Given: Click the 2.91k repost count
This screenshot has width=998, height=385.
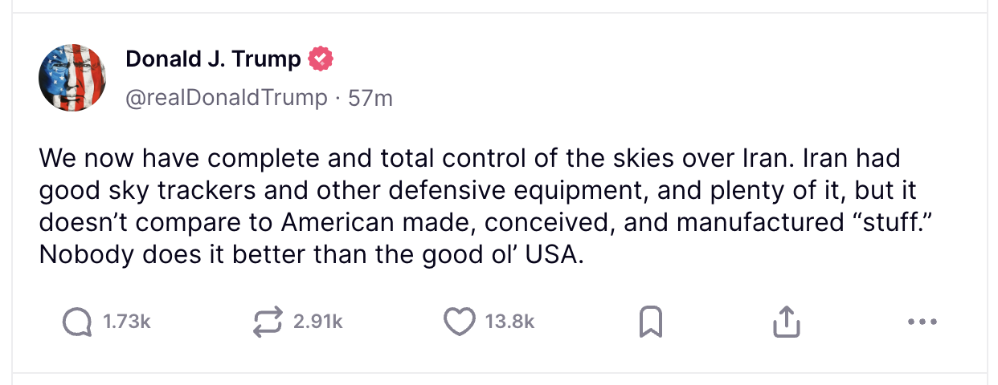Looking at the screenshot, I should [x=318, y=322].
